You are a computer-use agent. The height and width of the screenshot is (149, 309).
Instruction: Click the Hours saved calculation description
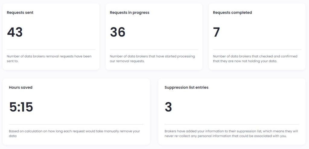(x=75, y=134)
